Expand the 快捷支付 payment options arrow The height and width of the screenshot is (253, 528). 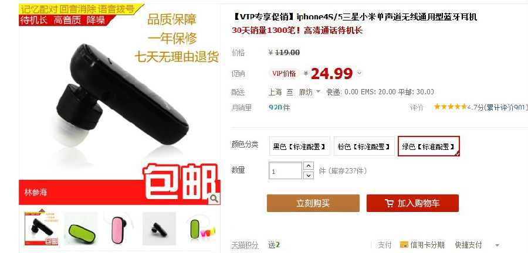[497, 245]
